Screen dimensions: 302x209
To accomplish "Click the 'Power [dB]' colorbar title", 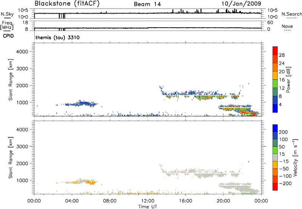I will 288,80.
